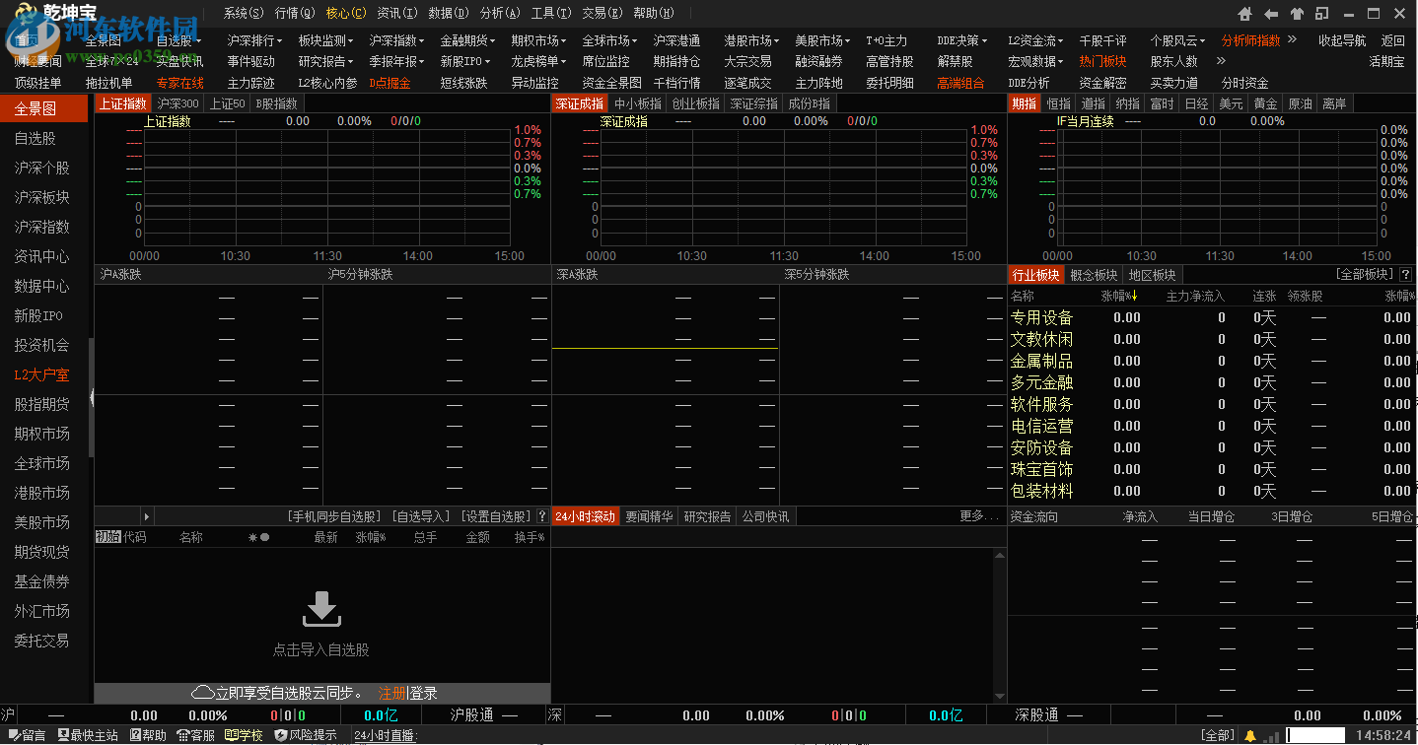
Task: Switch the index view to 深证成指
Action: tap(581, 102)
